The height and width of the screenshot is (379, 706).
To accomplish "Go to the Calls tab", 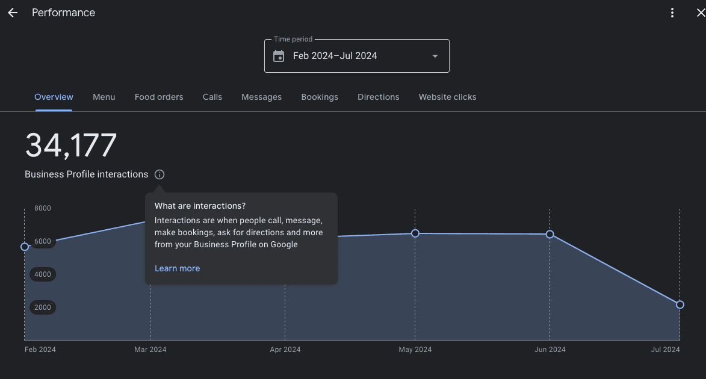I will pos(212,97).
